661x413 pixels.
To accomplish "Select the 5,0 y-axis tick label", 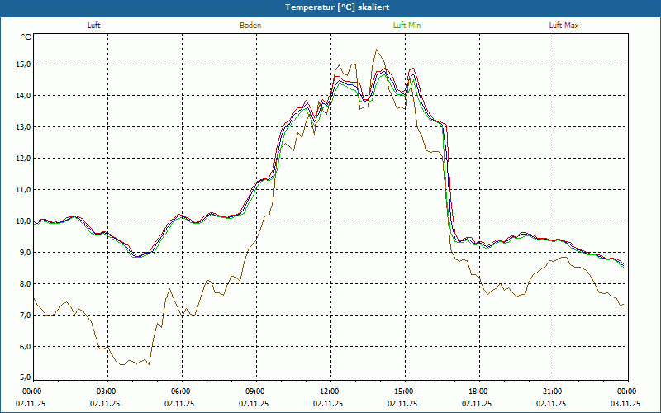I will click(x=22, y=377).
